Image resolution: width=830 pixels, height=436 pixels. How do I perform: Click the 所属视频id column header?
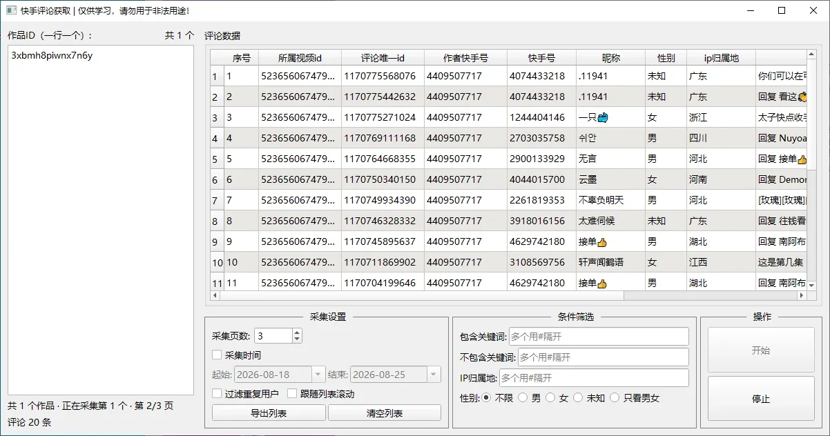point(300,58)
